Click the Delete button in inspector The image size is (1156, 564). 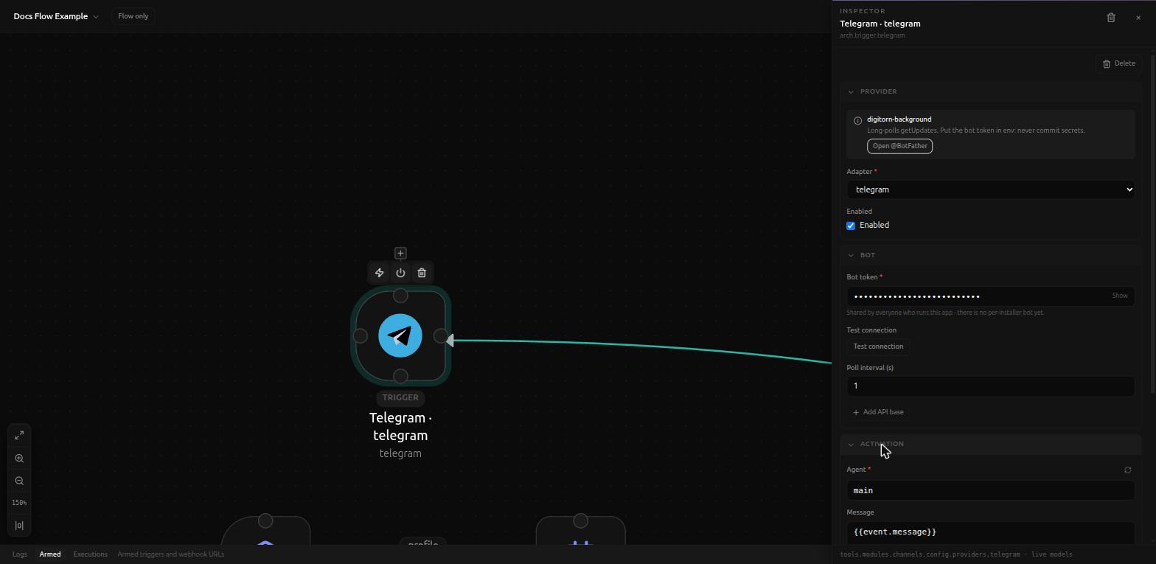click(x=1118, y=63)
